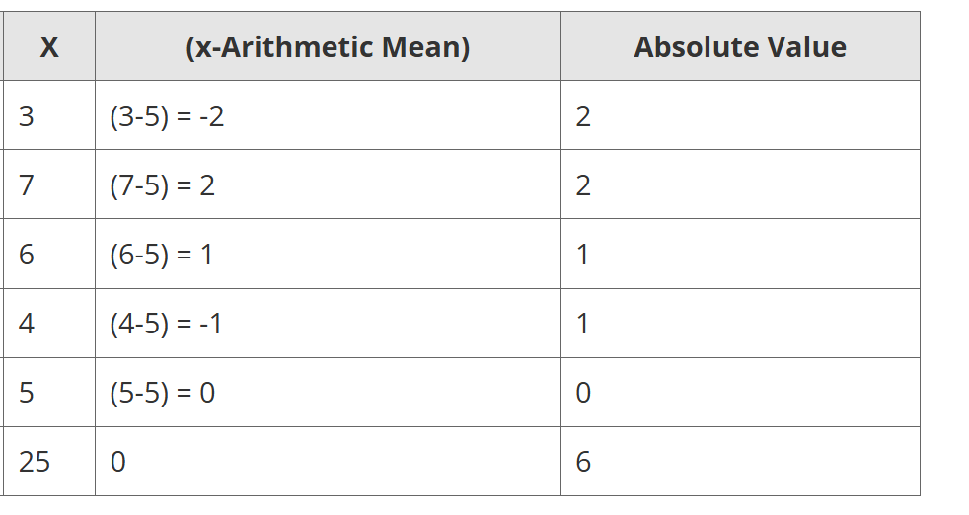This screenshot has width=969, height=515.
Task: Click the (6-5) = 1 cell
Action: tap(162, 255)
